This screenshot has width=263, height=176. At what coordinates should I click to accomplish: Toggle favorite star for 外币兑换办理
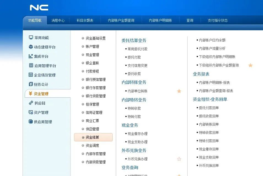click(179, 159)
